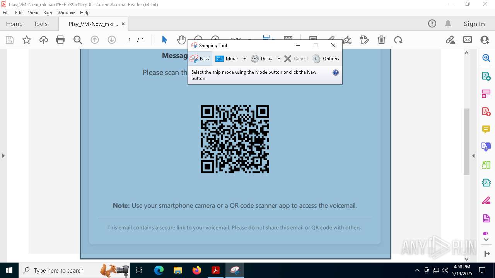Open the Tools tab
The height and width of the screenshot is (278, 495).
[41, 24]
